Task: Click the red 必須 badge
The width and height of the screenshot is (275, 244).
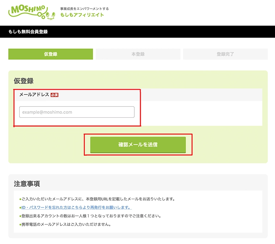Action: coord(54,95)
